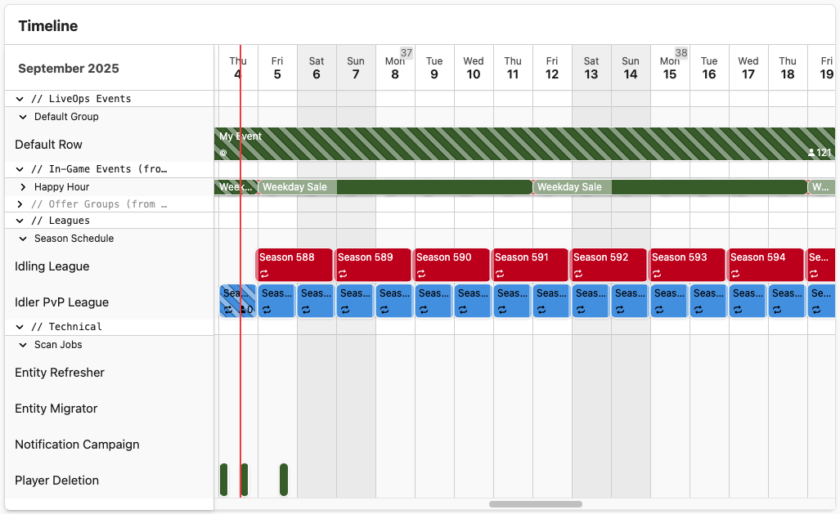Open the Season 590 event
840x514 pixels.
(451, 265)
